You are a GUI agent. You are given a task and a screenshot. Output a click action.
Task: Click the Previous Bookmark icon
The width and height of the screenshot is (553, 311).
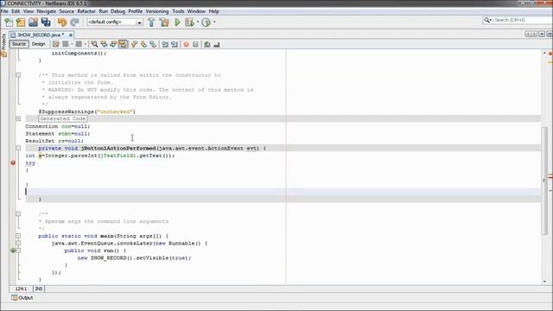[134, 44]
